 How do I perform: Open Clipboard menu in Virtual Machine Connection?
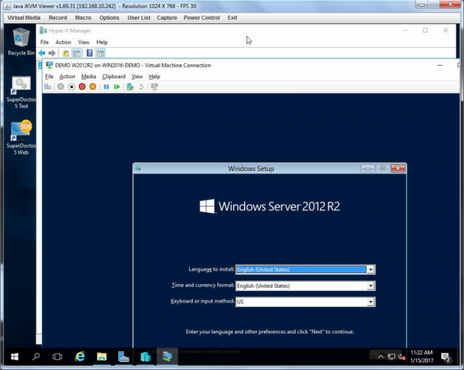pyautogui.click(x=113, y=76)
